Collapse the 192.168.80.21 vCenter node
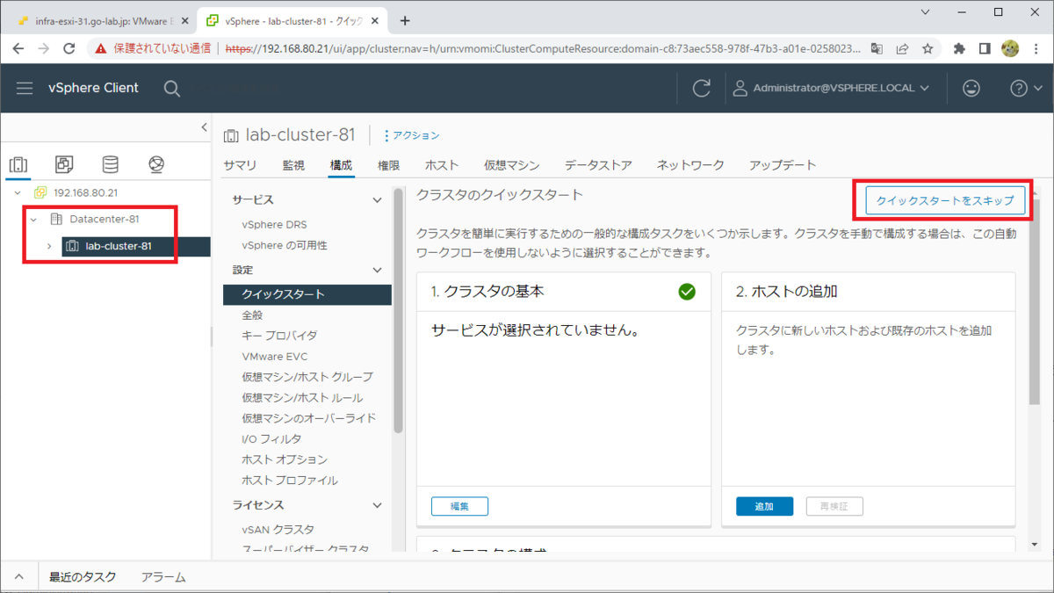This screenshot has height=593, width=1054. pos(17,192)
